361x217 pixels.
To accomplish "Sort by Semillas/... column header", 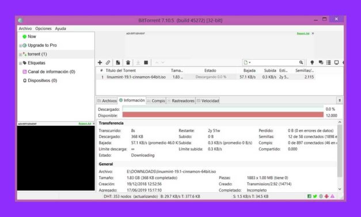I will 305,70.
